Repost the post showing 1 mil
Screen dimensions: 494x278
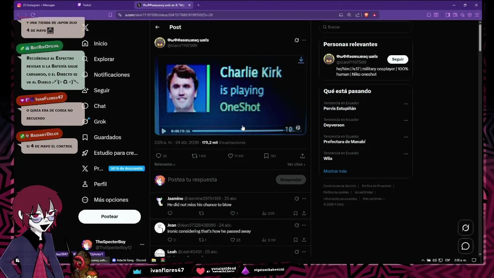pyautogui.click(x=195, y=156)
